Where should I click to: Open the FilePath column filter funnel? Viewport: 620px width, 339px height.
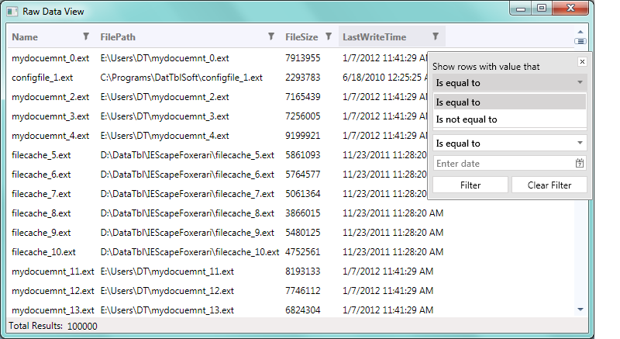270,36
